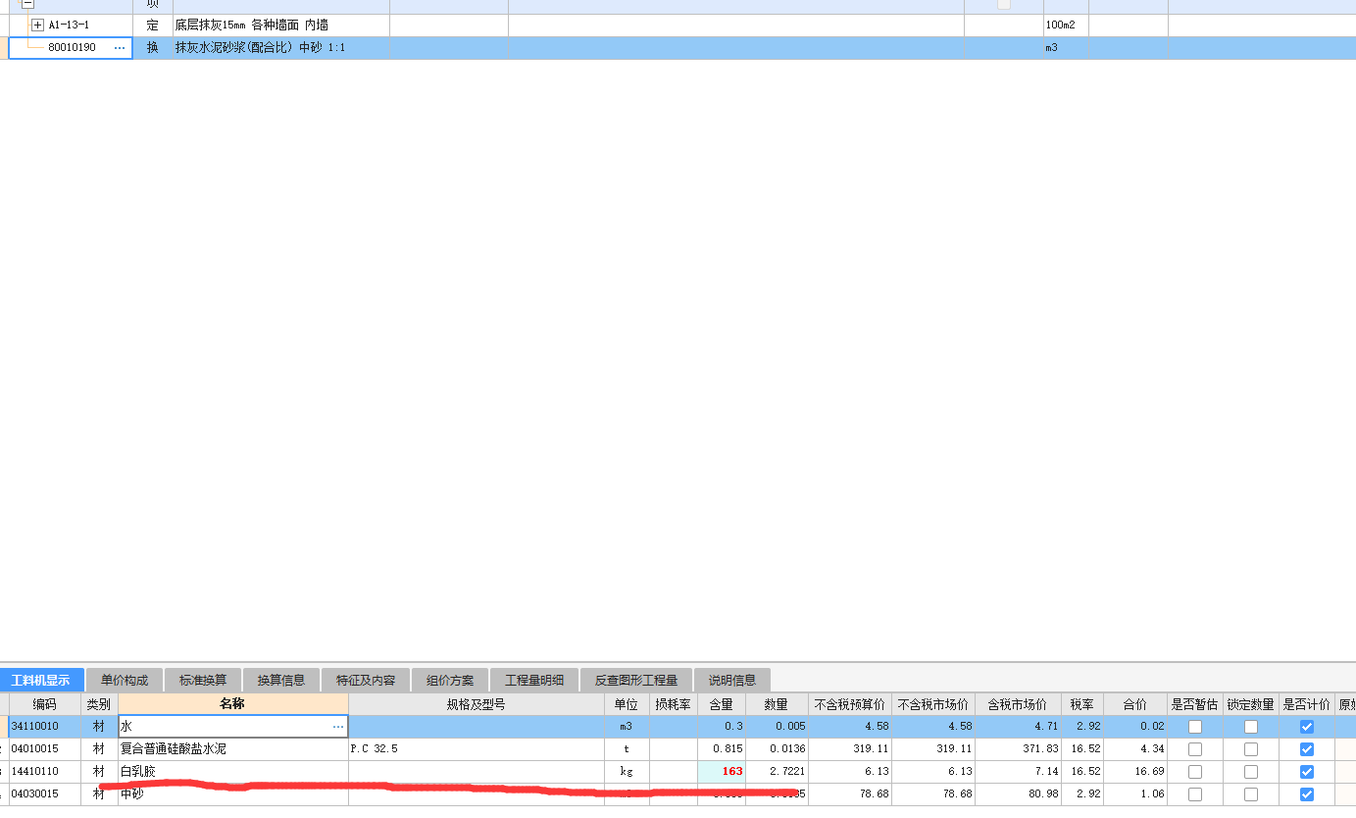Open the 单价构成 tab
Screen dimensions: 1356x818
(125, 680)
